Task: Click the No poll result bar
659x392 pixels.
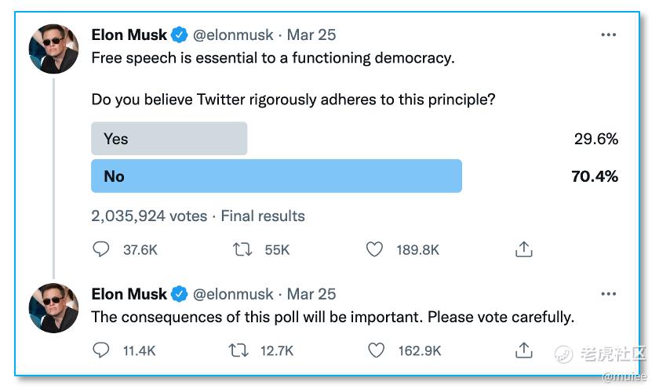Action: 276,176
